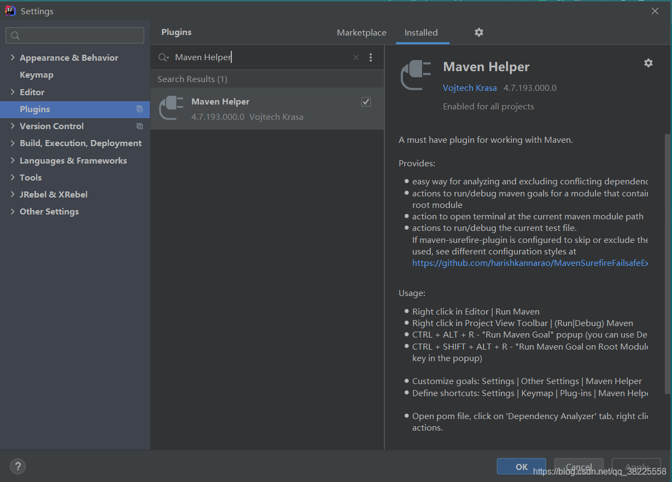This screenshot has height=482, width=672.
Task: Disable the Maven Helper plugin checkbox
Action: pos(366,102)
